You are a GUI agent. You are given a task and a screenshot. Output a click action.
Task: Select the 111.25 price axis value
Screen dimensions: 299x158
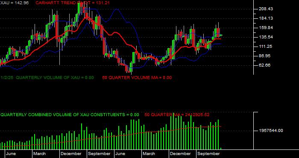tap(266, 47)
